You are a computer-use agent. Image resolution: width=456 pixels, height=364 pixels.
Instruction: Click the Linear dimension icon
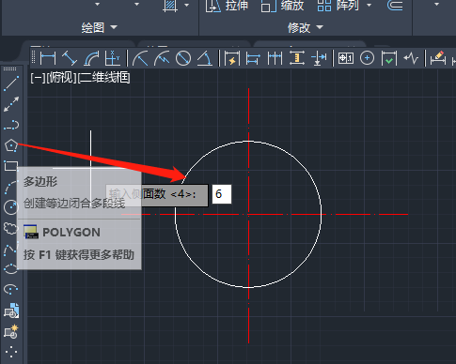click(x=48, y=58)
